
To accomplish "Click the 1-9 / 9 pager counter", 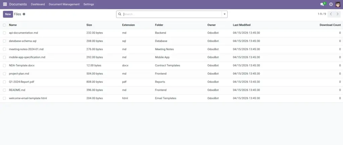I will point(322,14).
